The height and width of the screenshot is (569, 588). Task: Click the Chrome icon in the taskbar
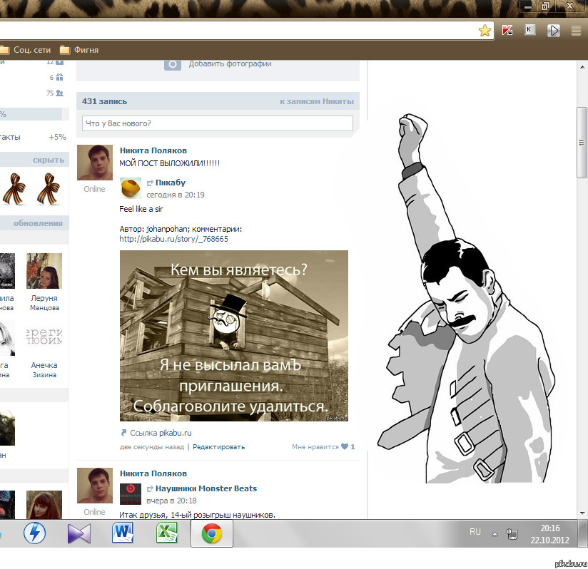coord(211,533)
